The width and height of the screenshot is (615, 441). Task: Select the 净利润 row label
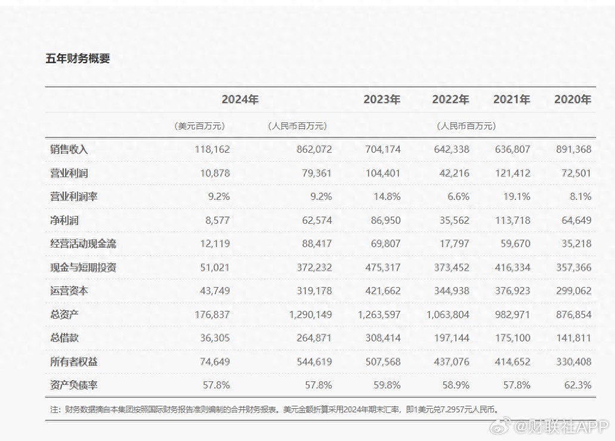tap(64, 220)
